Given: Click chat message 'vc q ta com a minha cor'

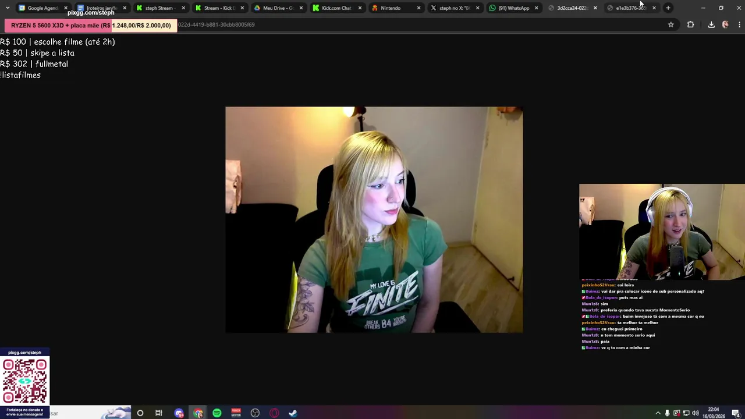Looking at the screenshot, I should (626, 347).
